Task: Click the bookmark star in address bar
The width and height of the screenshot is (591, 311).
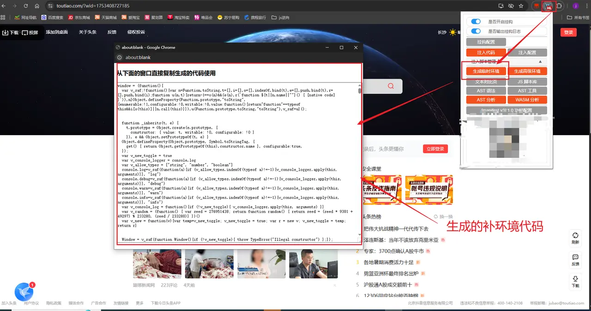Action: pos(520,6)
